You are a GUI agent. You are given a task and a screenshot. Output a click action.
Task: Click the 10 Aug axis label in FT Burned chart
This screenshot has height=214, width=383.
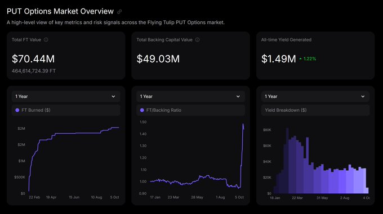[x=96, y=197]
